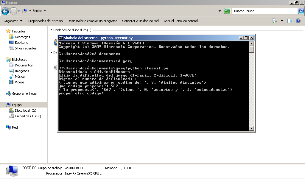This screenshot has height=193, width=305.
Task: Click Propiedades del sistema
Action: (x=46, y=21)
